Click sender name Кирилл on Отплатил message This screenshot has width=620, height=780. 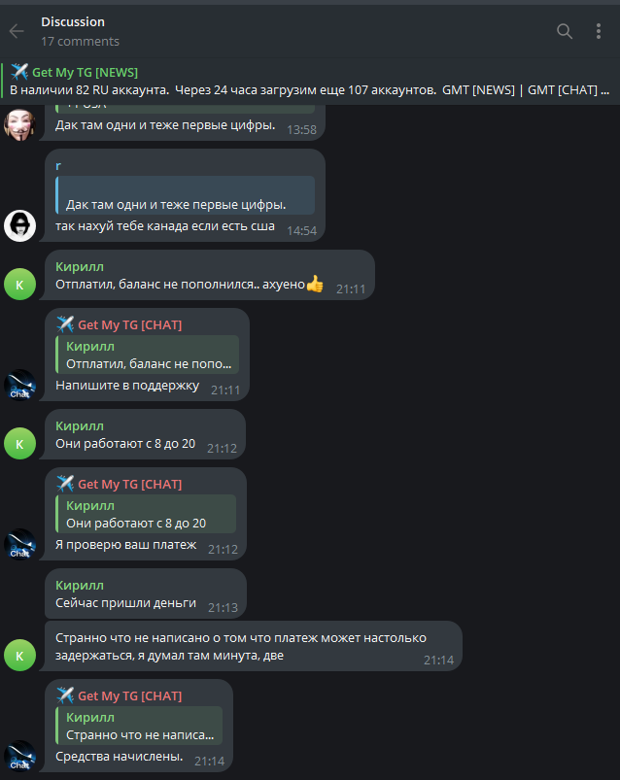[80, 266]
